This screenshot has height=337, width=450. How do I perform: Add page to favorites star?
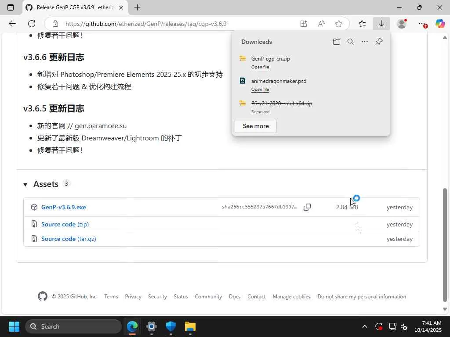(339, 24)
